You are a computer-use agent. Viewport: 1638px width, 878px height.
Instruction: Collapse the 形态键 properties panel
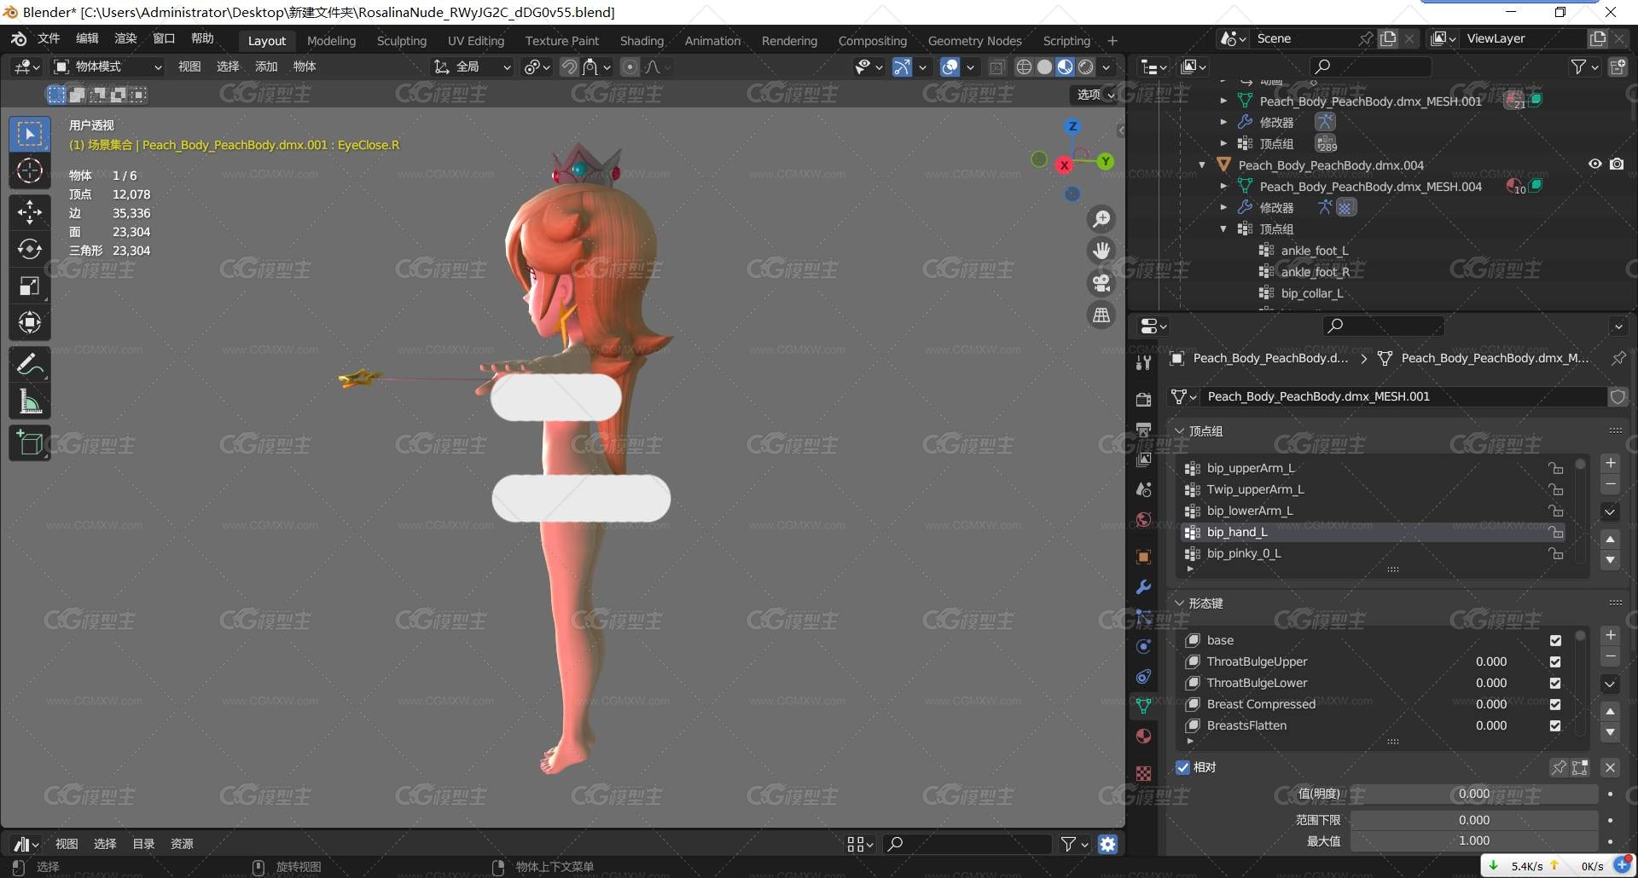(1180, 604)
